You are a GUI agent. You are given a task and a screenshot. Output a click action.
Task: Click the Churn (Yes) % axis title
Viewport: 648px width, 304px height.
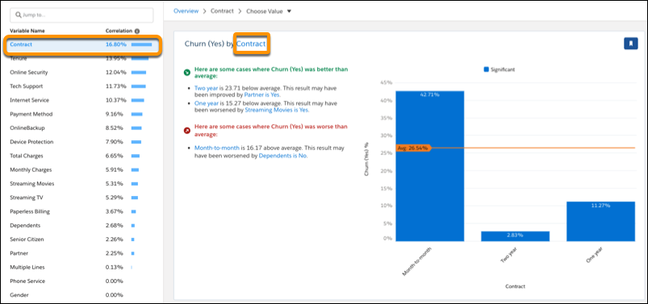[366, 160]
